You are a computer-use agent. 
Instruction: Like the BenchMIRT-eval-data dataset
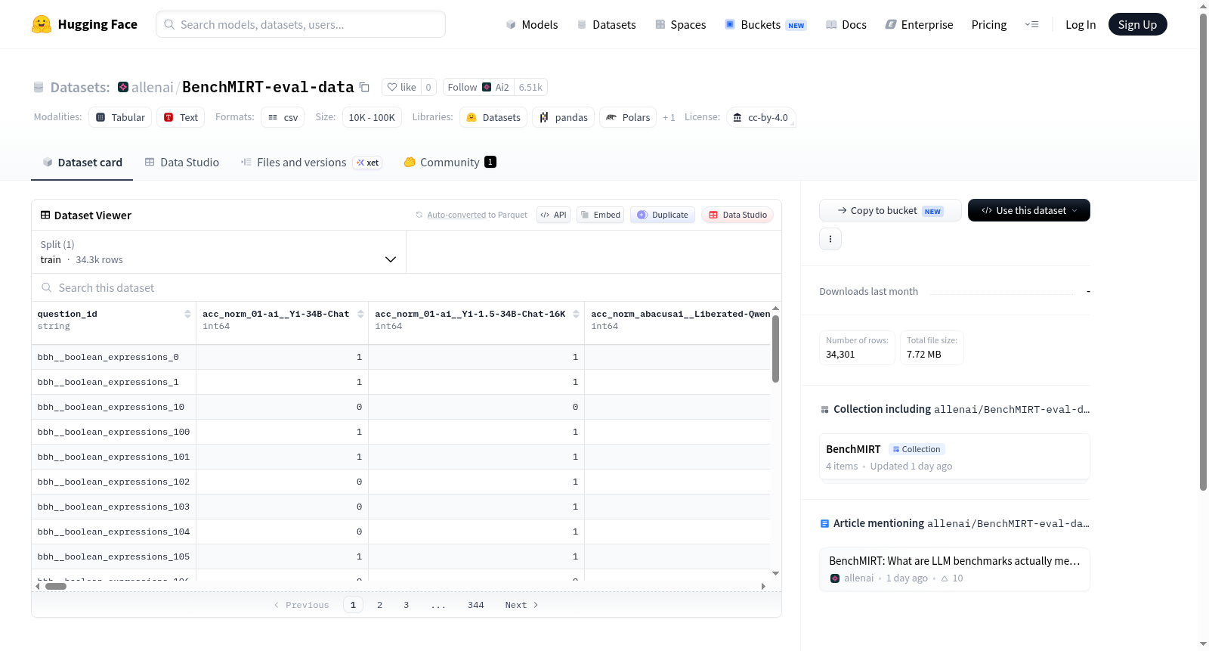pyautogui.click(x=401, y=87)
